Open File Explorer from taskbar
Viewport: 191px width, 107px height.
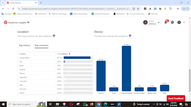[57, 104]
